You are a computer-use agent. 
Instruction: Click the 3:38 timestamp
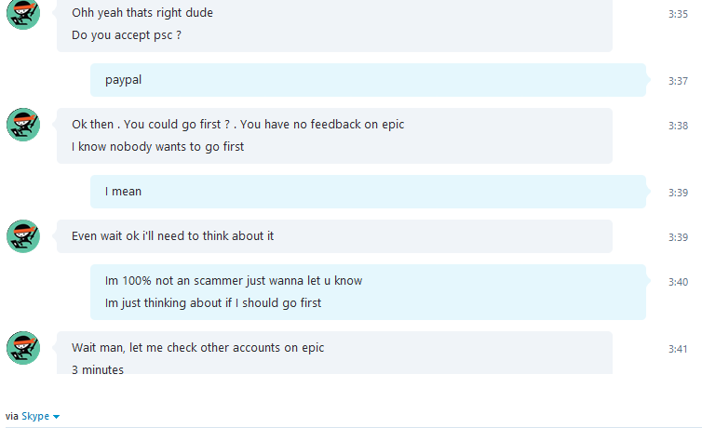678,126
